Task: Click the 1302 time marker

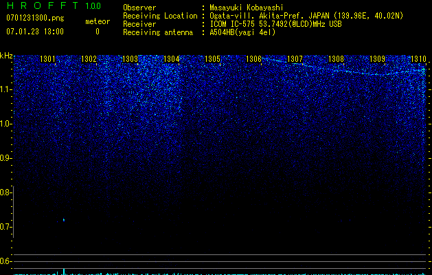Action: point(89,59)
